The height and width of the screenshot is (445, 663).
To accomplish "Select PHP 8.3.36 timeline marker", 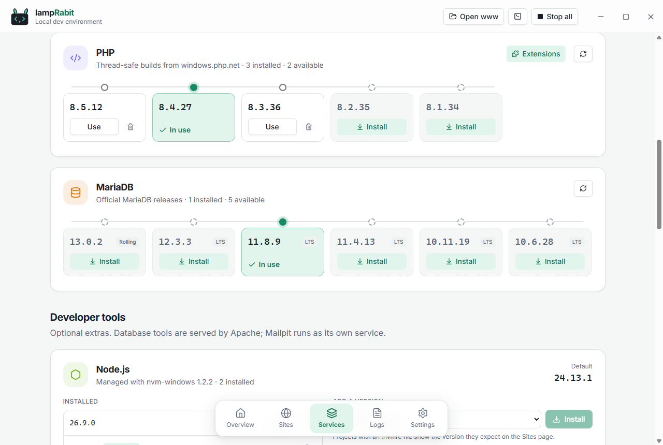I will 283,87.
